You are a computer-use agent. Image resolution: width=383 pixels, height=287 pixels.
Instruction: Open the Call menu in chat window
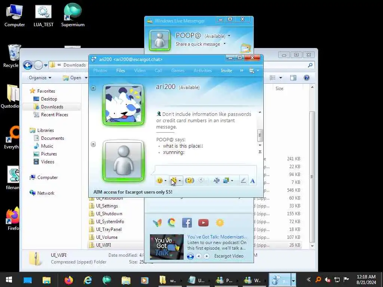158,71
